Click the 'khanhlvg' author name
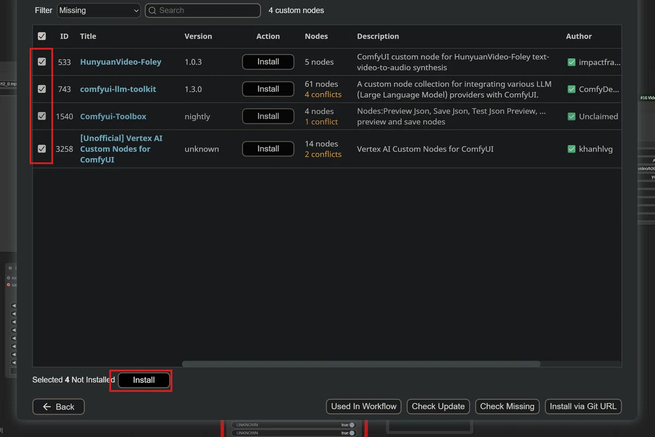 [x=596, y=149]
